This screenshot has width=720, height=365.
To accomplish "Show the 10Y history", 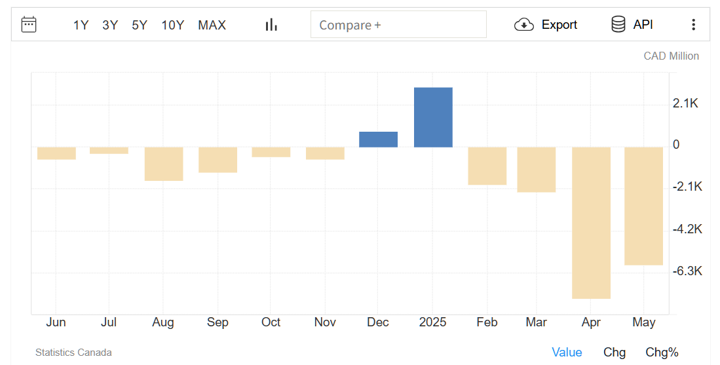I will tap(173, 26).
